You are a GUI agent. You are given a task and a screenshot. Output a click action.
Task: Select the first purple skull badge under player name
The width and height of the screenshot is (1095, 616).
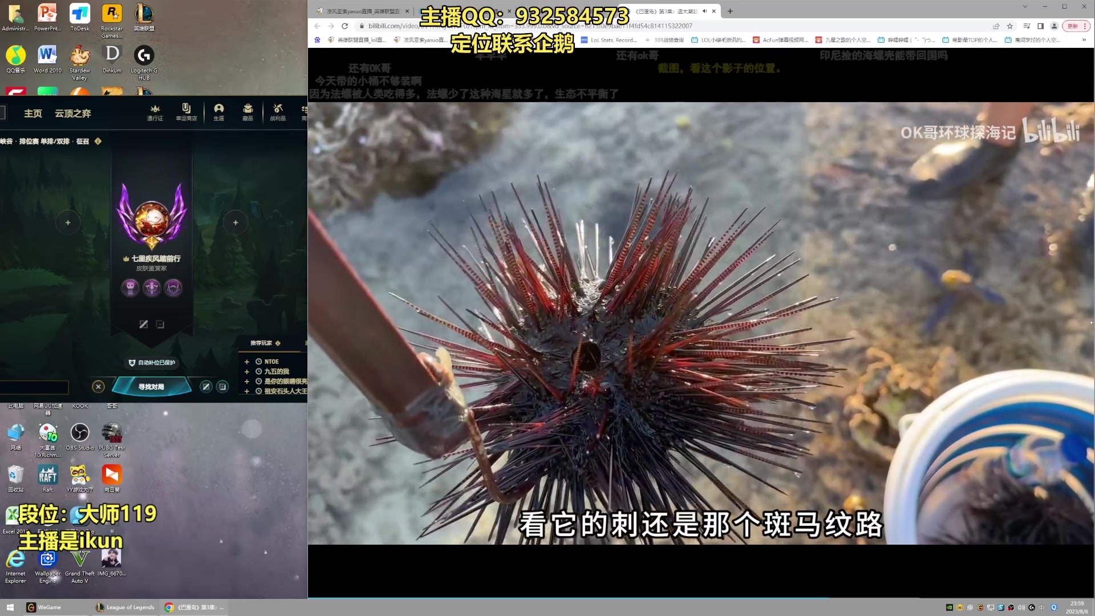point(130,287)
